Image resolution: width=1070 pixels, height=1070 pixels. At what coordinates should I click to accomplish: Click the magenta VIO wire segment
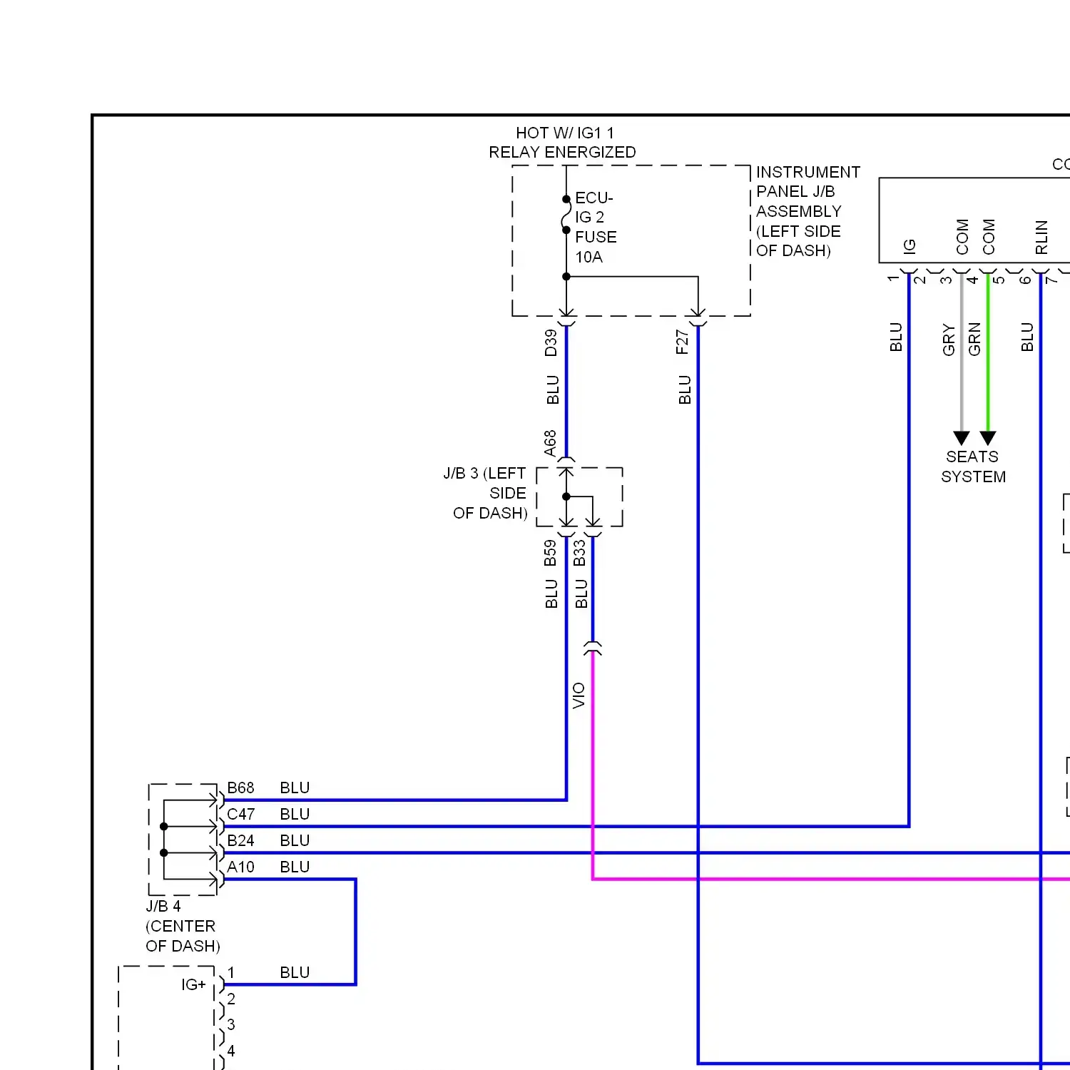coord(593,763)
